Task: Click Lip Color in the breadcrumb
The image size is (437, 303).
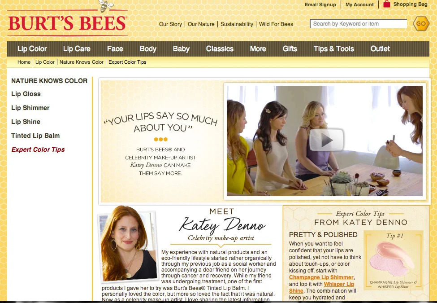Action: (45, 62)
